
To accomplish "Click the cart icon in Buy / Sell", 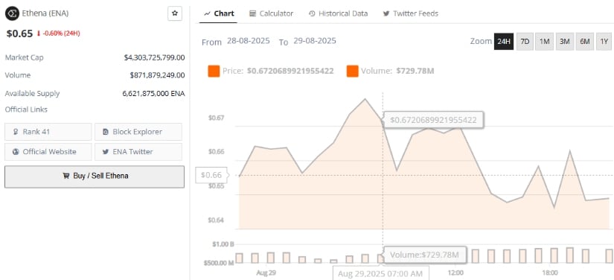I will pos(65,176).
